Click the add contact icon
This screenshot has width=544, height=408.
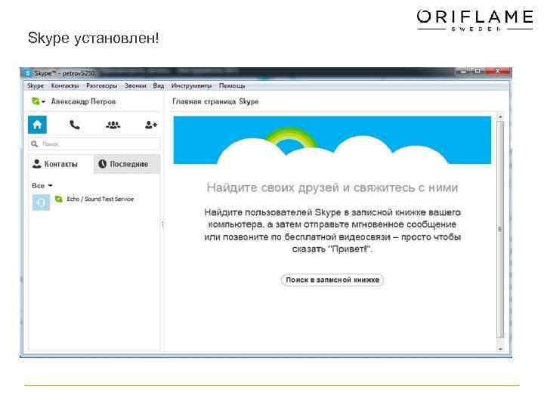point(151,125)
